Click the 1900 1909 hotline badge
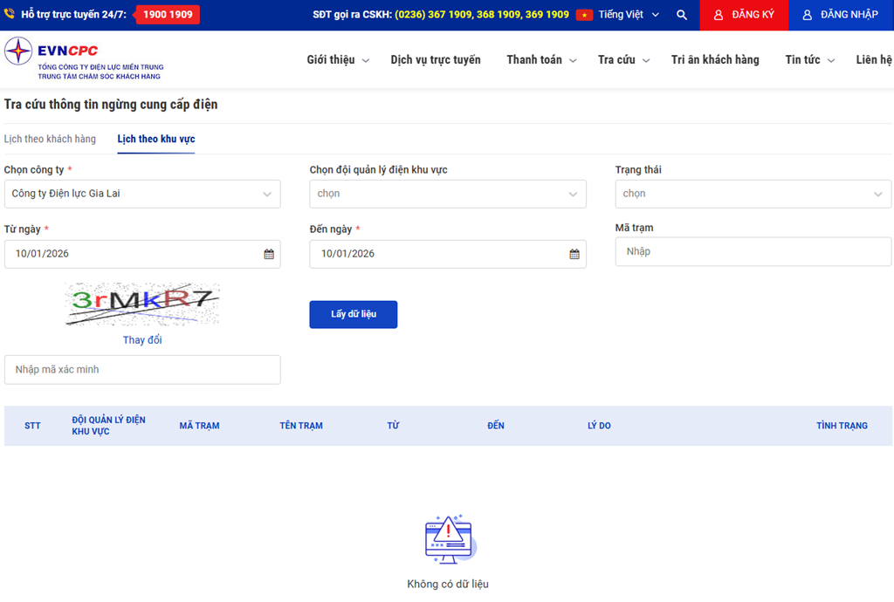 pos(167,15)
